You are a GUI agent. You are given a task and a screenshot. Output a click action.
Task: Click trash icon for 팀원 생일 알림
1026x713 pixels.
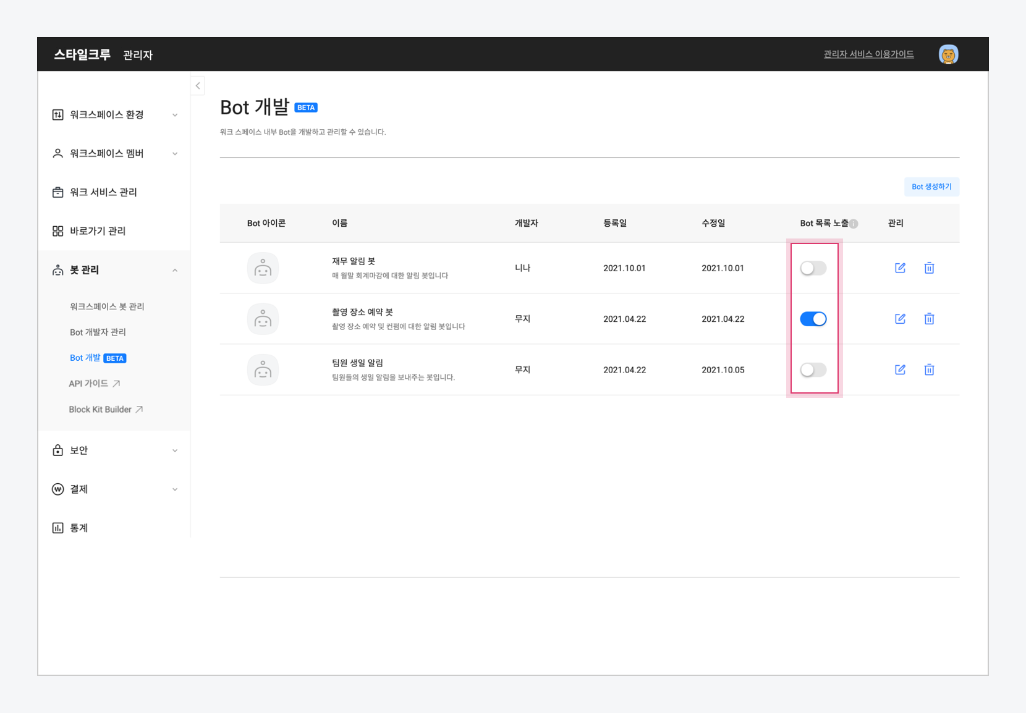(929, 369)
